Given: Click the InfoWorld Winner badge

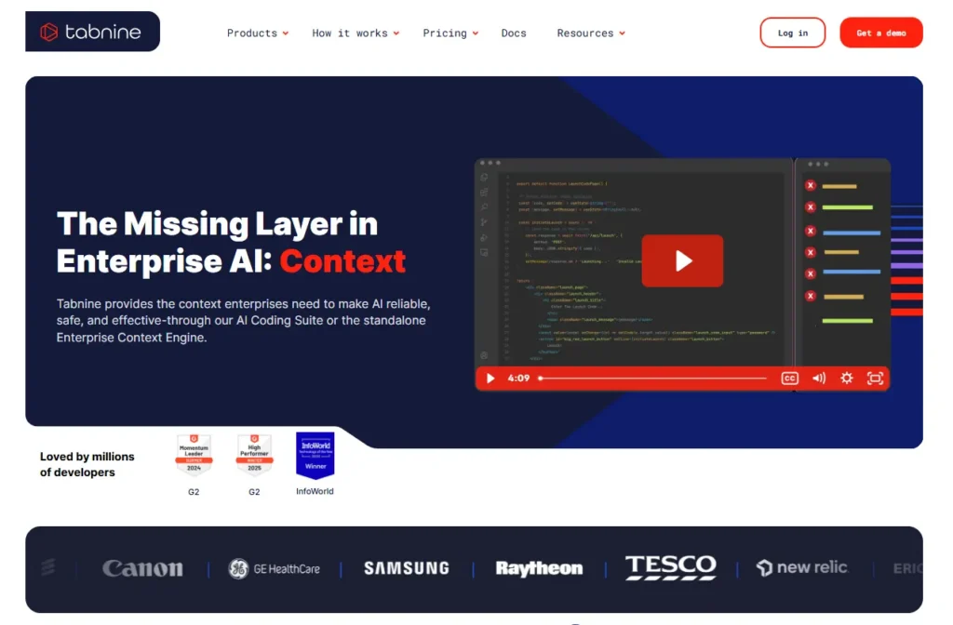Looking at the screenshot, I should (315, 456).
